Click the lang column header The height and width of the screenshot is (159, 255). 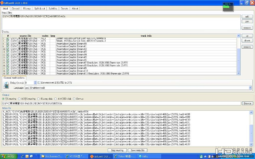53,36
